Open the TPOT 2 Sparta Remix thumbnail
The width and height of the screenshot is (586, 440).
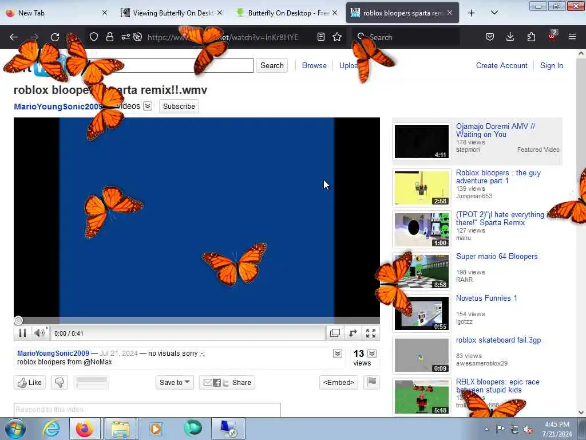click(422, 230)
